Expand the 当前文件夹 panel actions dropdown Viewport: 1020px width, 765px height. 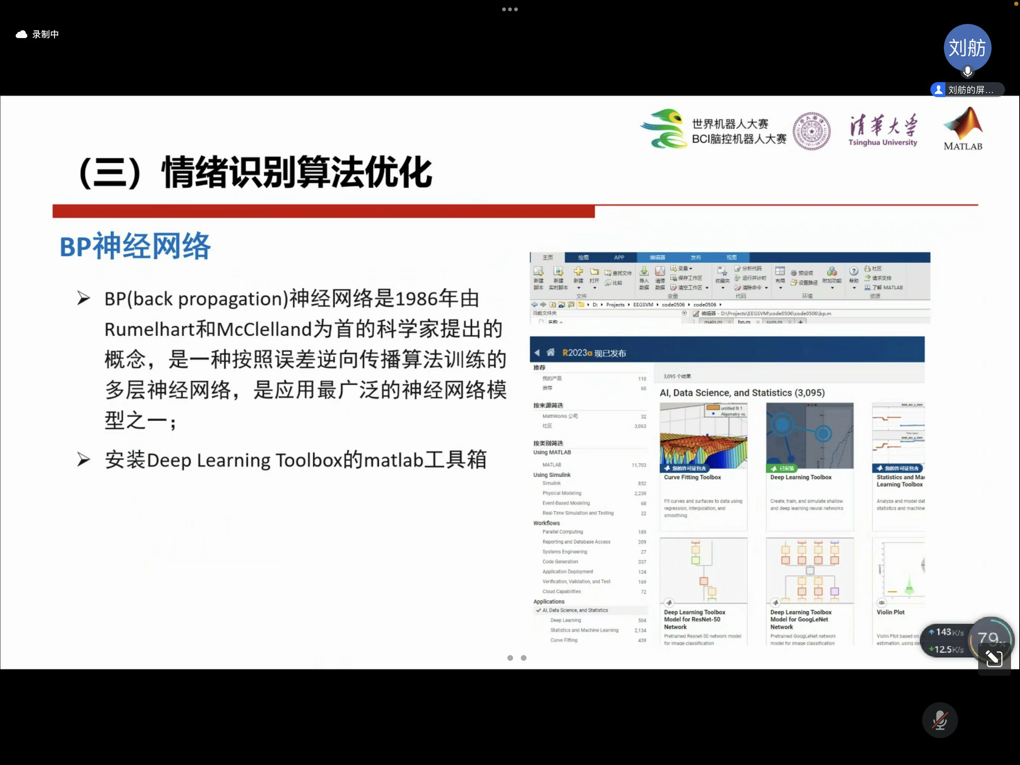(684, 313)
